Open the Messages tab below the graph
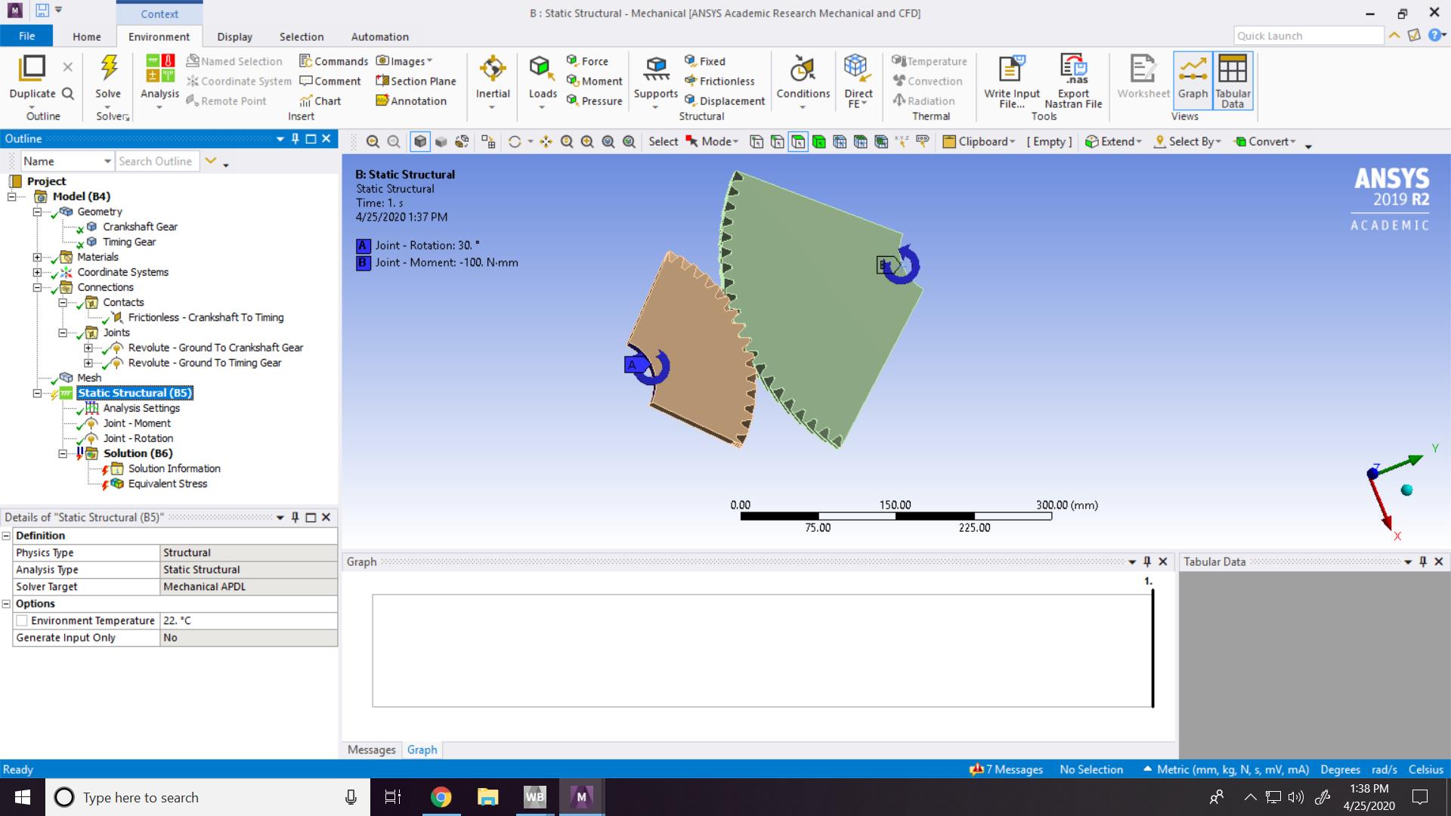1451x816 pixels. (371, 749)
